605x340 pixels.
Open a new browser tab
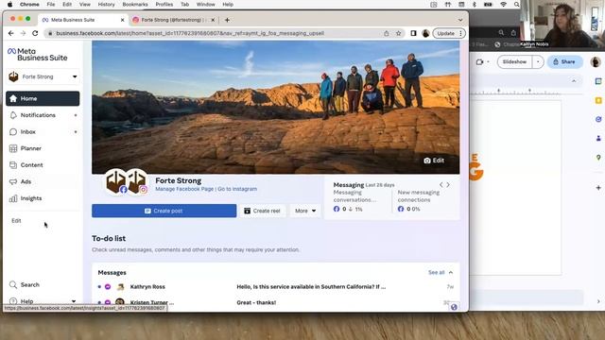point(227,20)
